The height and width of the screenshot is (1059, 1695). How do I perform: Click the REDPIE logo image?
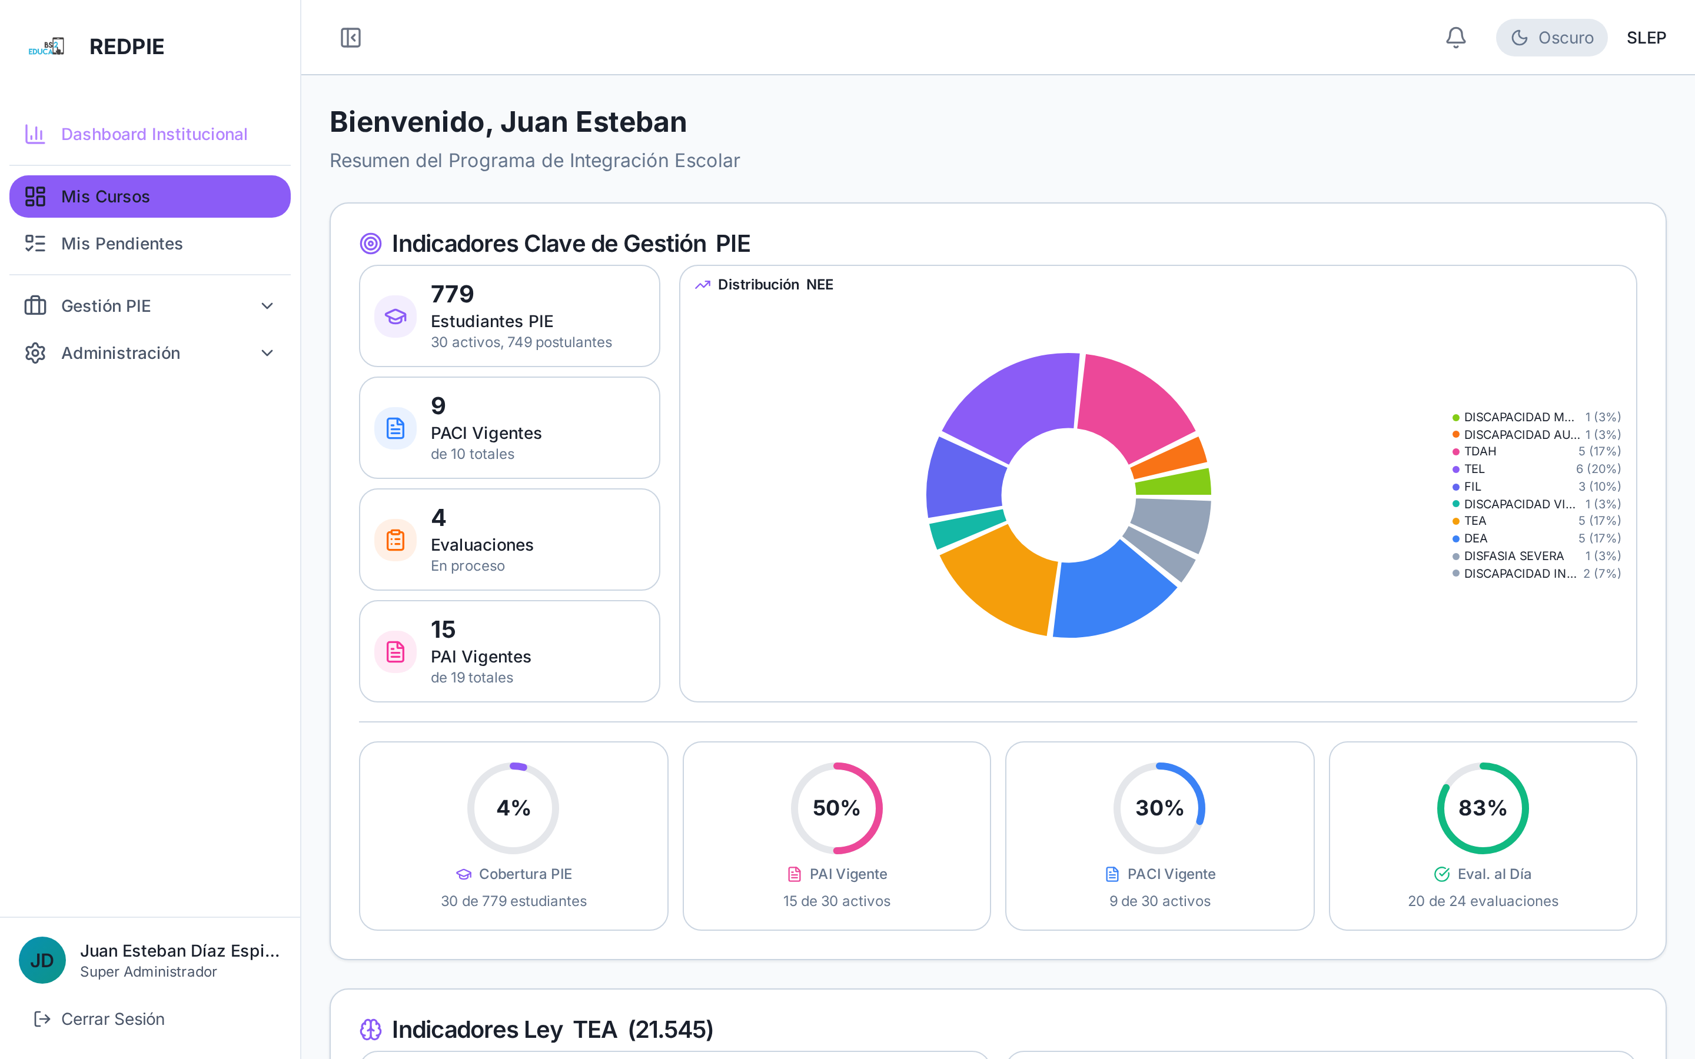pos(46,47)
